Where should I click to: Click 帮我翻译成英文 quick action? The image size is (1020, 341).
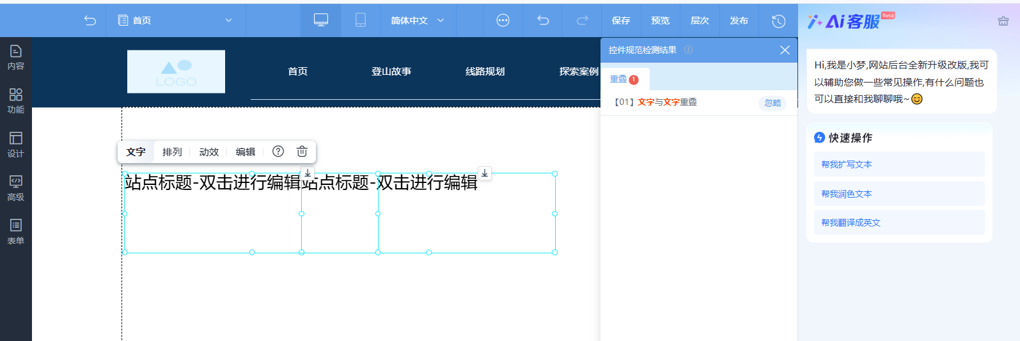[x=899, y=223]
